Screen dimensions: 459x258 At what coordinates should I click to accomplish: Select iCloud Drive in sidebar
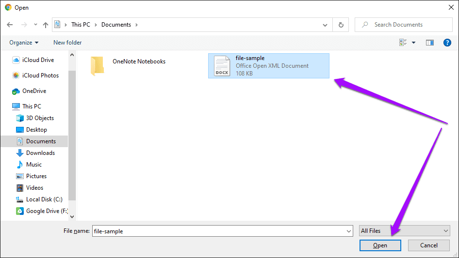(x=38, y=60)
